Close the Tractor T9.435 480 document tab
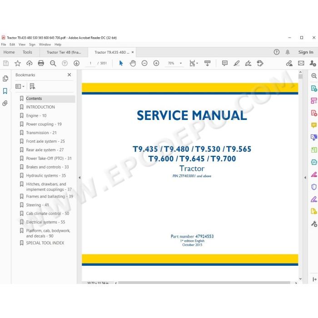 coord(133,52)
